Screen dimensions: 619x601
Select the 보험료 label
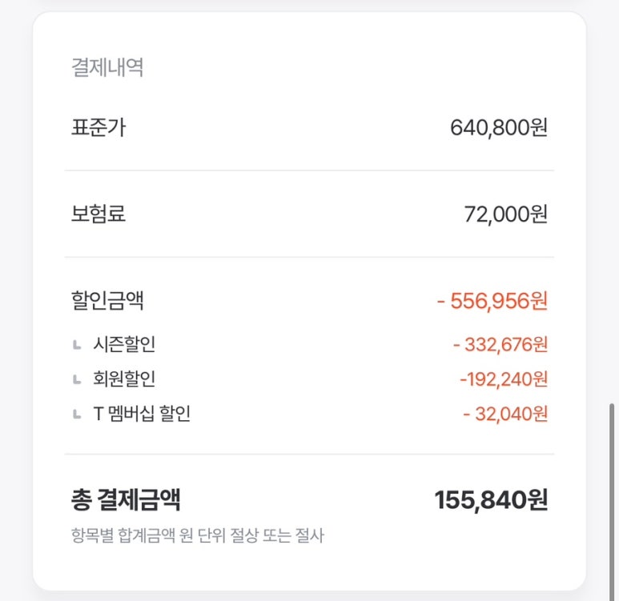tap(98, 214)
